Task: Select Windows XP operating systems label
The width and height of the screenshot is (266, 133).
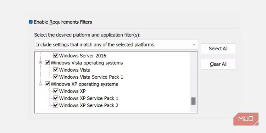Action: coord(84,84)
